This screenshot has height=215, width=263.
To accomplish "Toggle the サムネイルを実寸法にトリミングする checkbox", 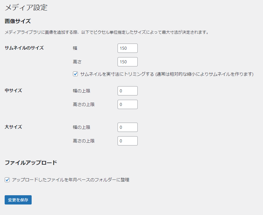I will (x=75, y=74).
